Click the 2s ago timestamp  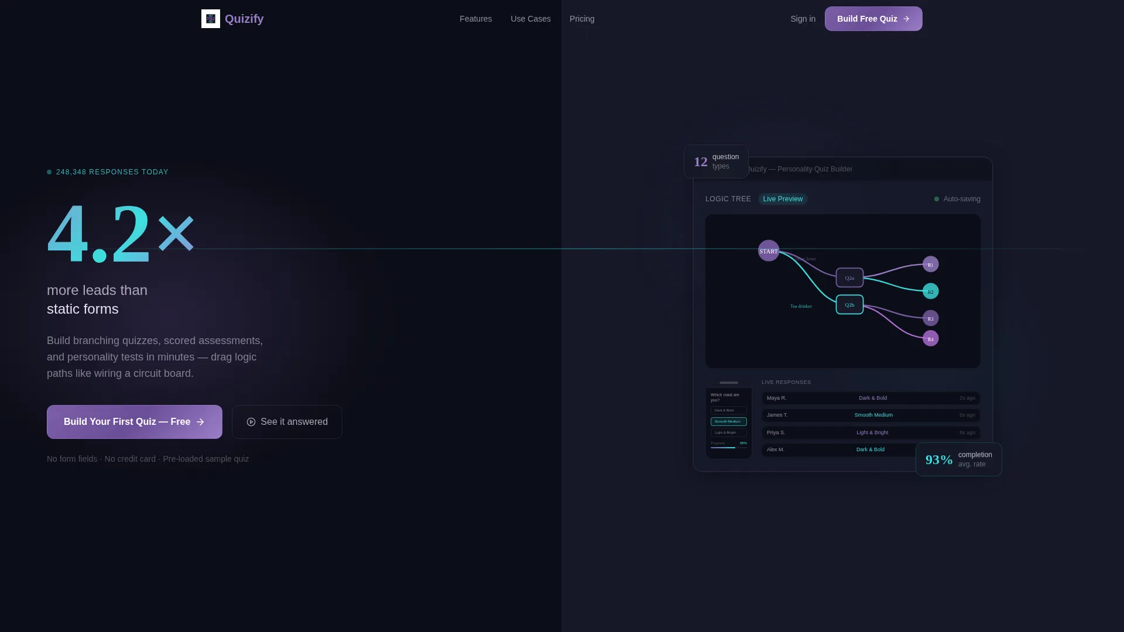[x=967, y=398]
